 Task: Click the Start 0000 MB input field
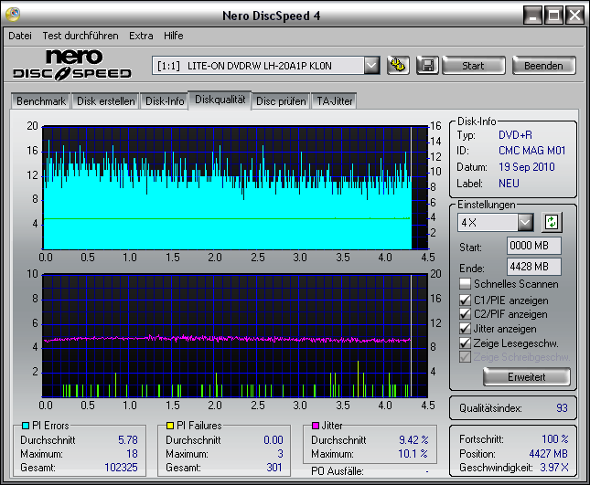(x=534, y=246)
